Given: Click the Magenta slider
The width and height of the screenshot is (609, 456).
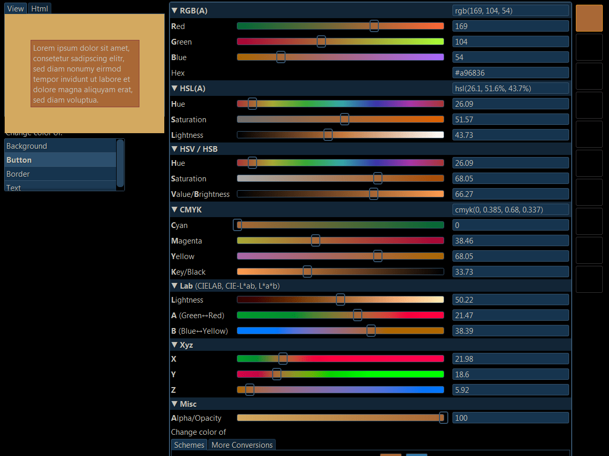Looking at the screenshot, I should pos(340,240).
